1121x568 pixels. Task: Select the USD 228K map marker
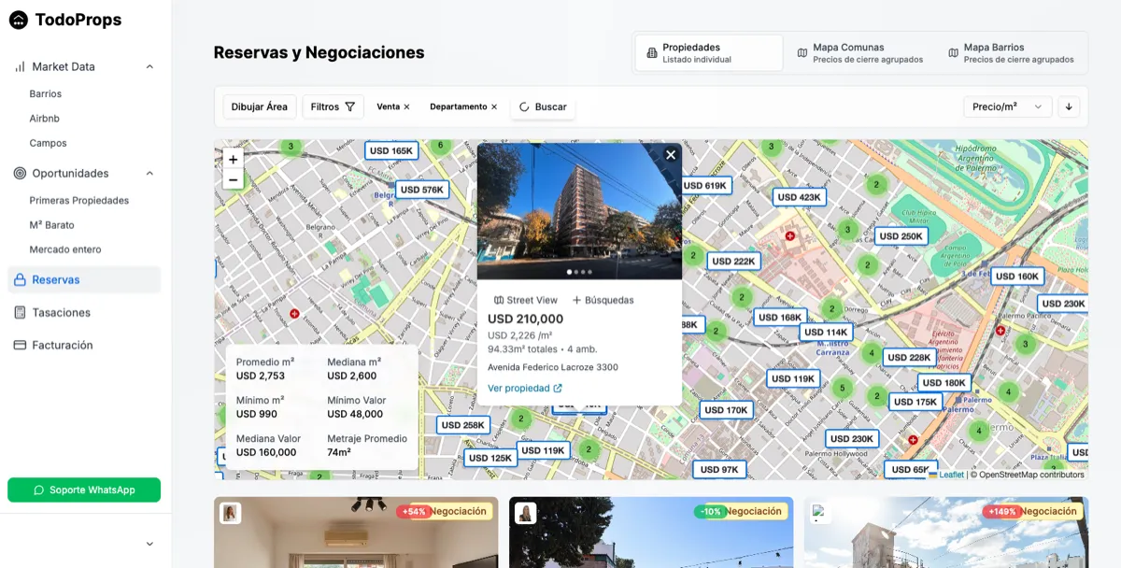click(x=909, y=357)
